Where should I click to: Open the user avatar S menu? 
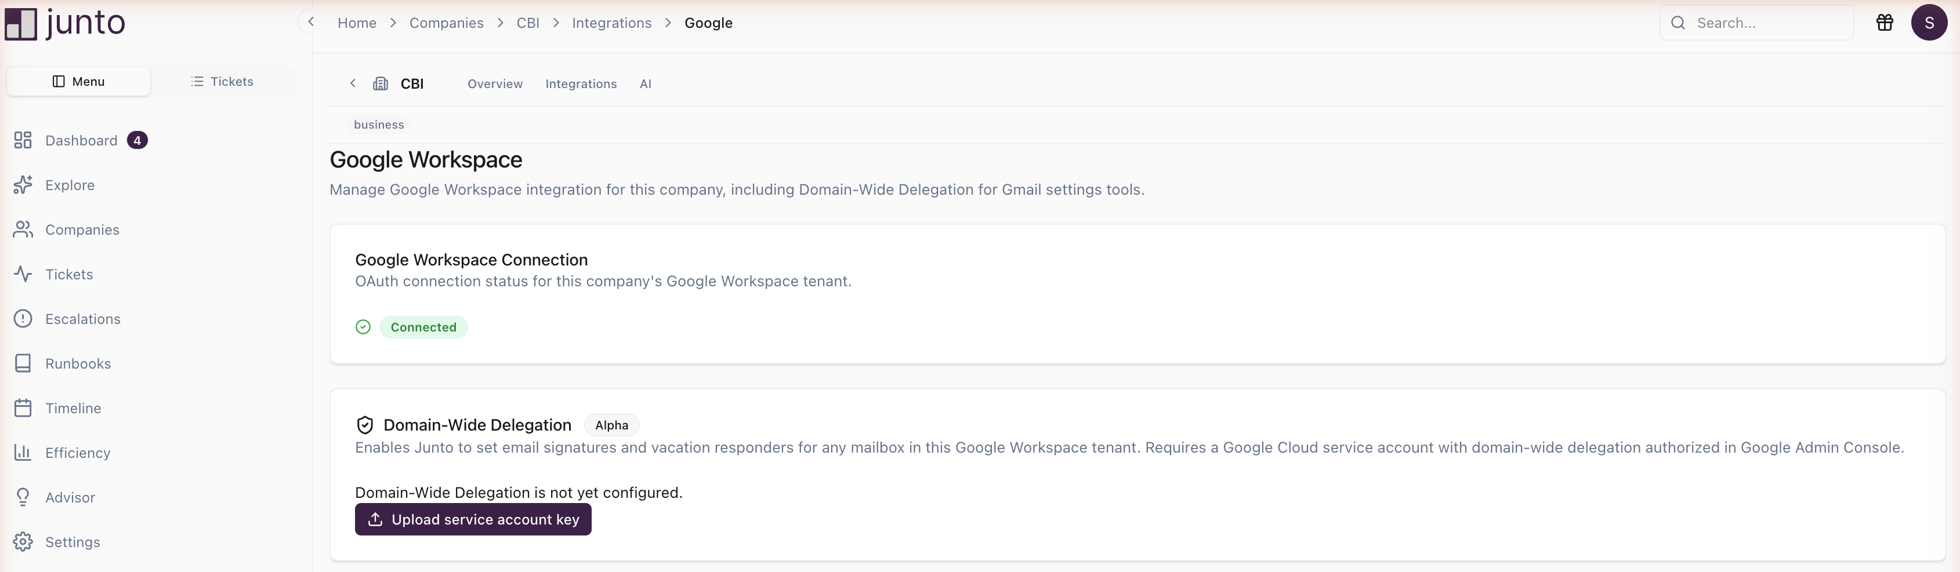(x=1929, y=23)
